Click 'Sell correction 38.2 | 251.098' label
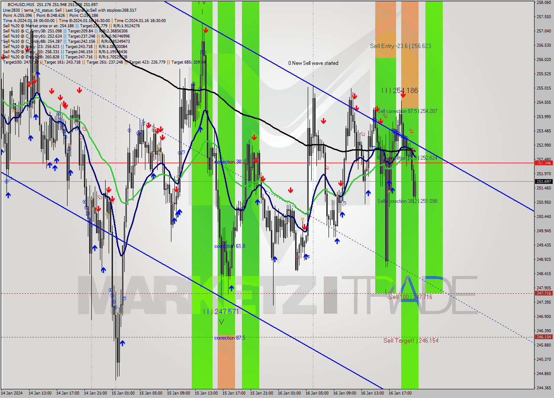554x398 pixels. pos(407,201)
